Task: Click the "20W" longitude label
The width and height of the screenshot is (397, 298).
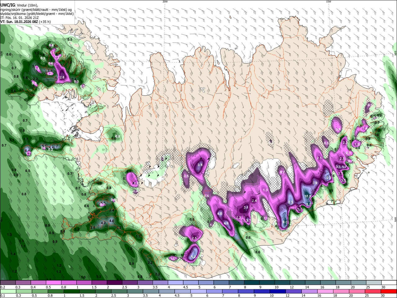Action: click(x=165, y=2)
